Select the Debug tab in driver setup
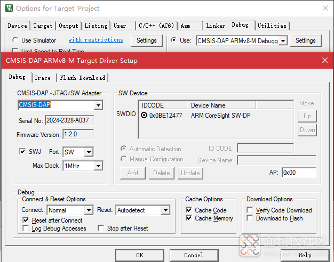The image size is (334, 262). [x=17, y=77]
